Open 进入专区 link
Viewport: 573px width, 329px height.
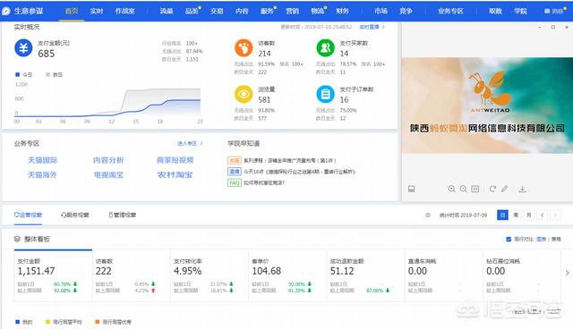pyautogui.click(x=190, y=143)
